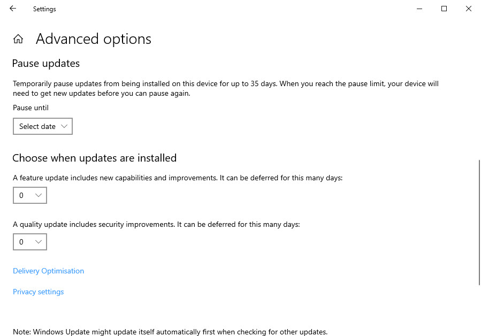Minimize the Settings window
Image resolution: width=481 pixels, height=336 pixels.
(419, 9)
